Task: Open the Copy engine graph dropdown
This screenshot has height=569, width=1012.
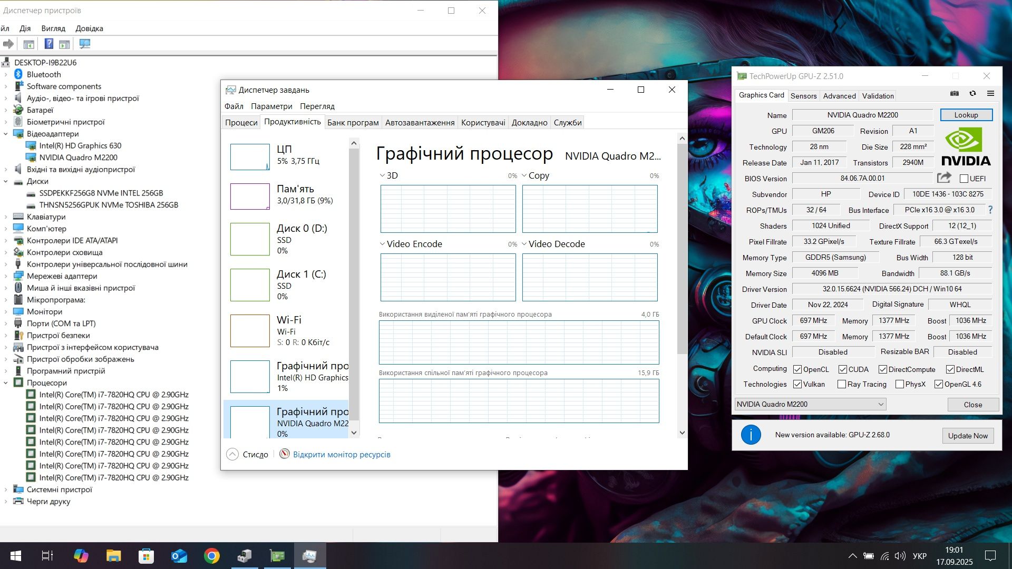Action: (524, 175)
